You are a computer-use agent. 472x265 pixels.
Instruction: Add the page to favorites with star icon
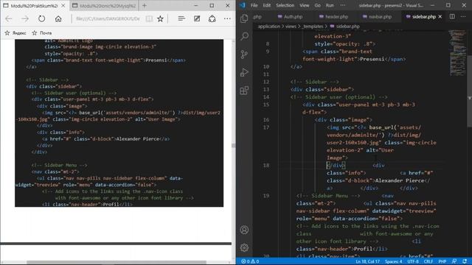tap(160, 18)
